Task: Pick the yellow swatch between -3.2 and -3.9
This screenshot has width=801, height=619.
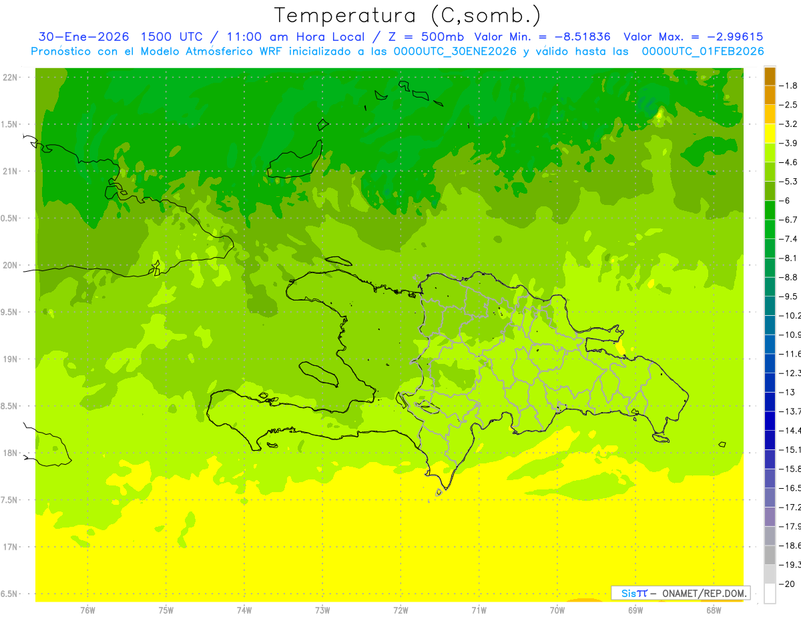Action: [x=770, y=134]
